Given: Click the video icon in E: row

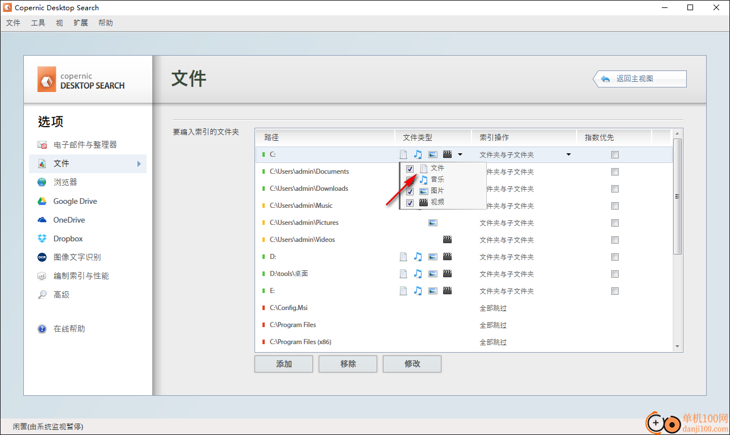Looking at the screenshot, I should pyautogui.click(x=447, y=291).
